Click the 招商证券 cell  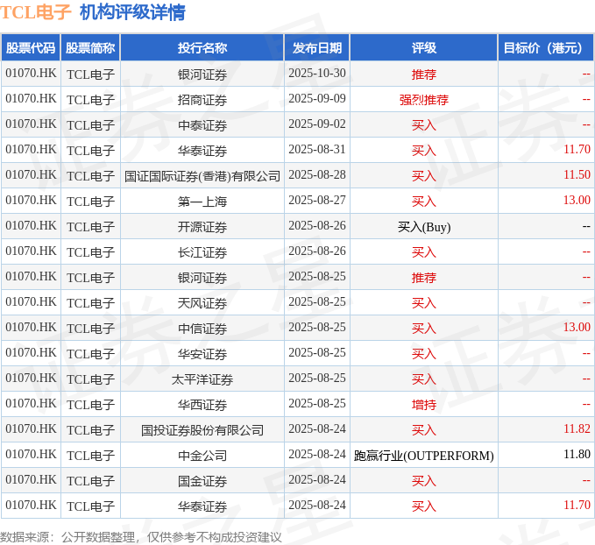point(202,100)
